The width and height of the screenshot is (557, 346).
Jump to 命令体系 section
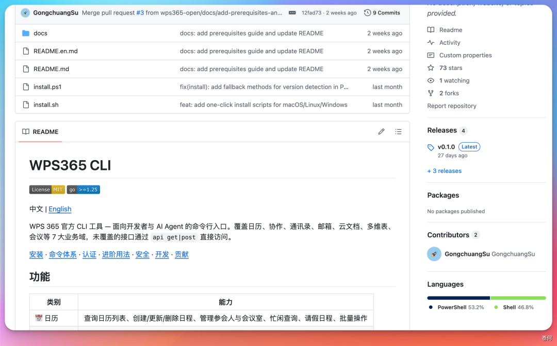62,254
